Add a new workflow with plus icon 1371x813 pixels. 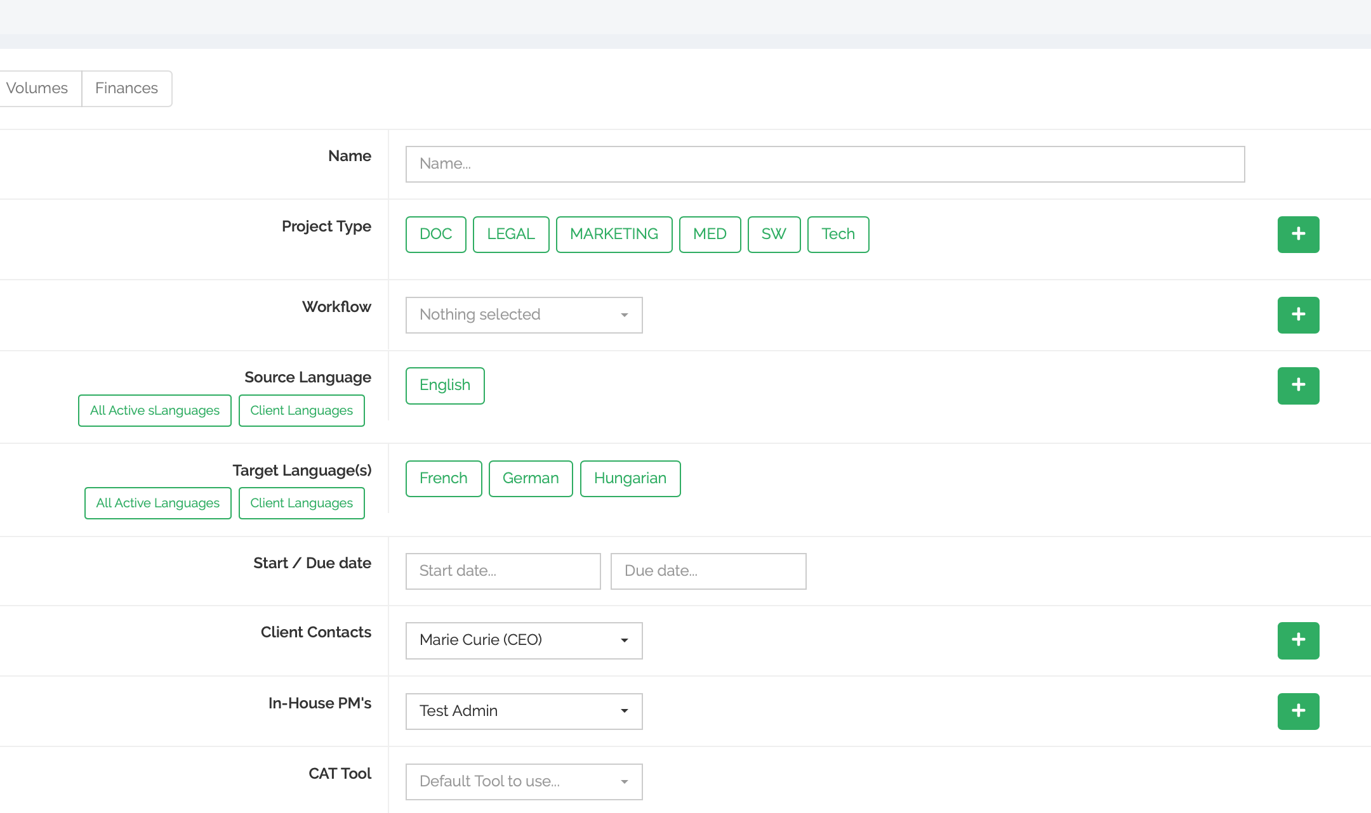[1298, 315]
